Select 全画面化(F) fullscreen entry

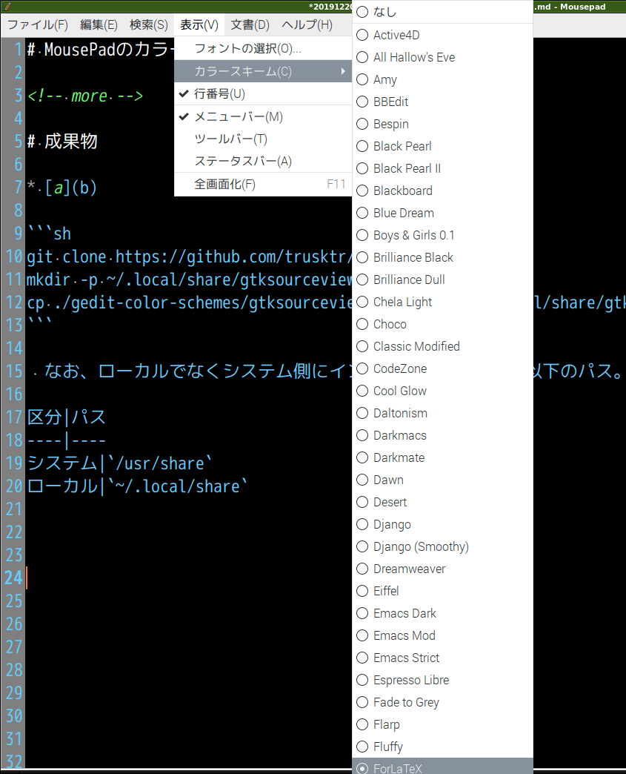263,184
